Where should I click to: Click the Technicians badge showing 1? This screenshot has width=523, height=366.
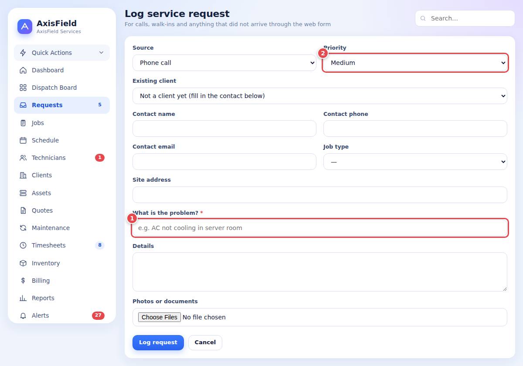click(100, 158)
